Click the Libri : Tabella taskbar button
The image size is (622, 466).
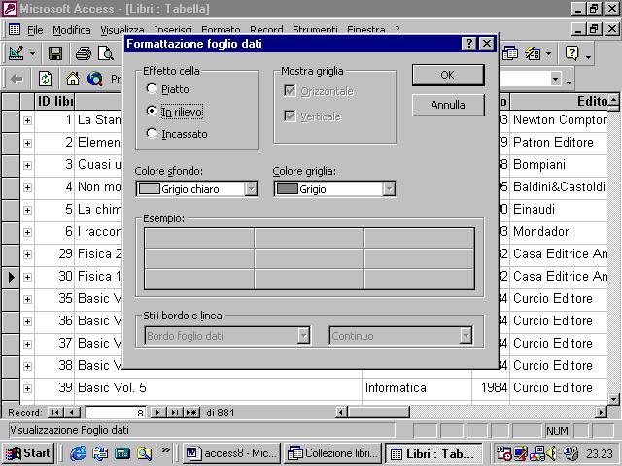(x=434, y=453)
